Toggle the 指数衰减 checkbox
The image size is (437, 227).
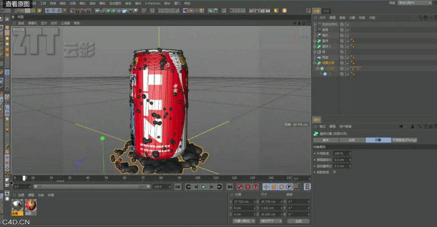[334, 172]
